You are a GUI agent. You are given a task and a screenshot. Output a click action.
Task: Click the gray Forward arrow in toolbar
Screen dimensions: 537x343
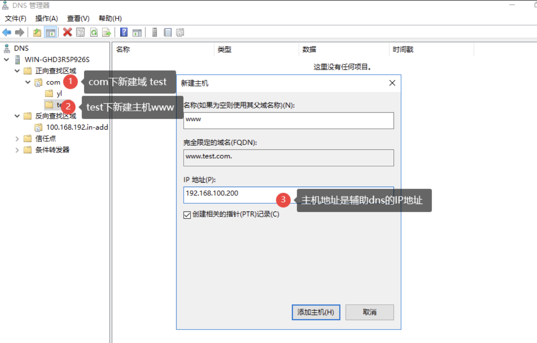(x=20, y=32)
